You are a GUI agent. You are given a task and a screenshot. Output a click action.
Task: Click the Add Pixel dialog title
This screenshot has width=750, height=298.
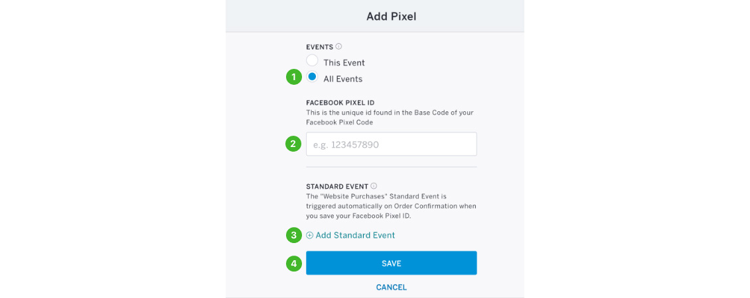pos(392,17)
